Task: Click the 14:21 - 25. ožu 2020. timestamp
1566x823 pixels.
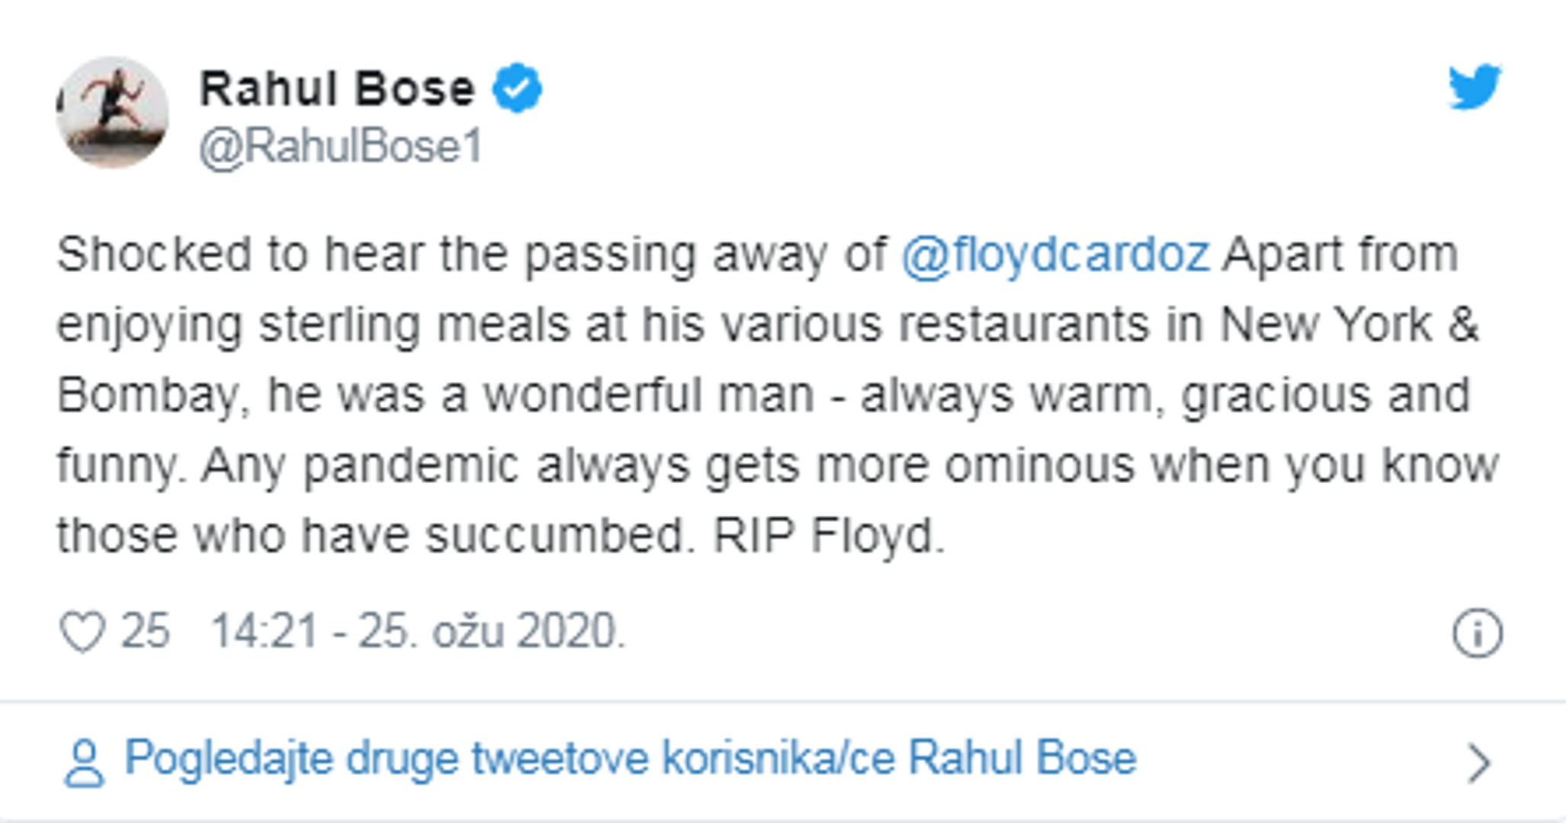Action: click(417, 632)
